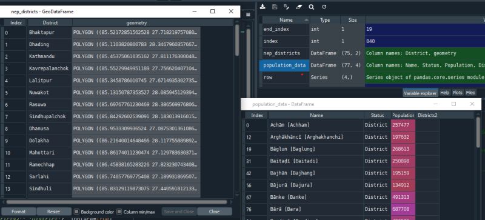Click the magnifier search variables icon
The width and height of the screenshot is (485, 220).
[x=311, y=7]
